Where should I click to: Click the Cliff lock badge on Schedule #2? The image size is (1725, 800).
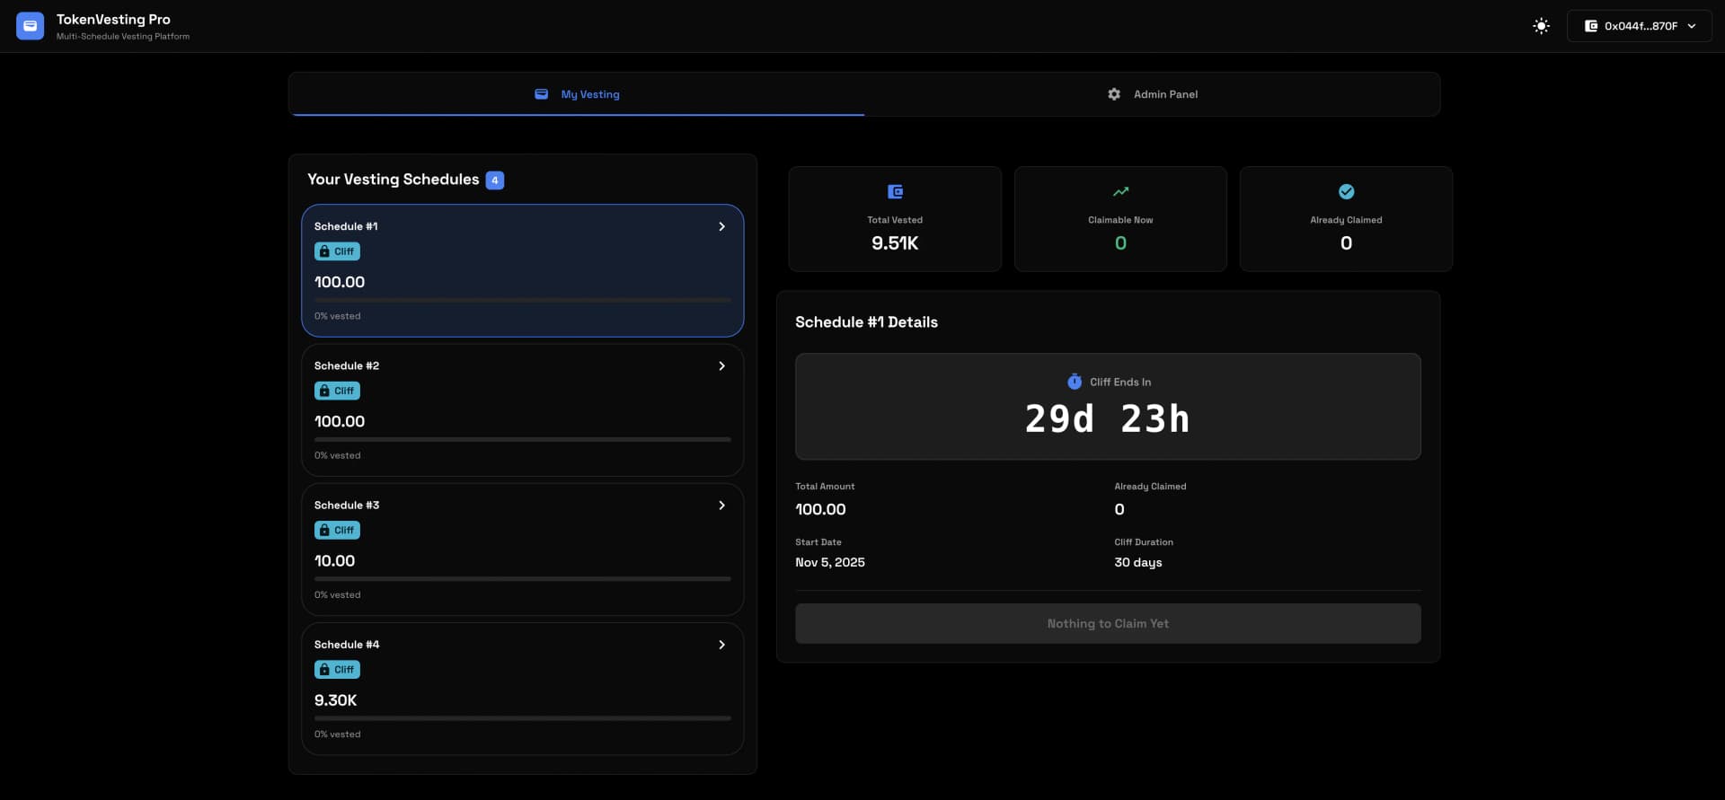(x=337, y=391)
